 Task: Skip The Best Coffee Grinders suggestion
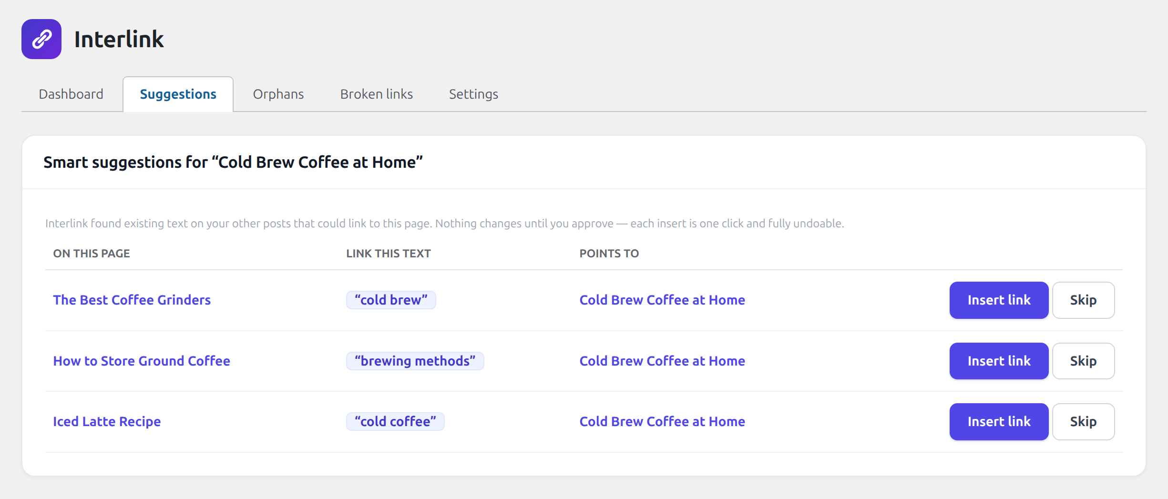1083,300
